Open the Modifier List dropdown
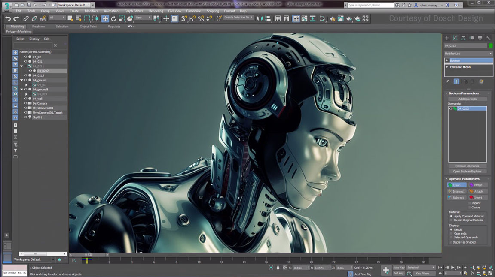This screenshot has width=495, height=277. (468, 54)
